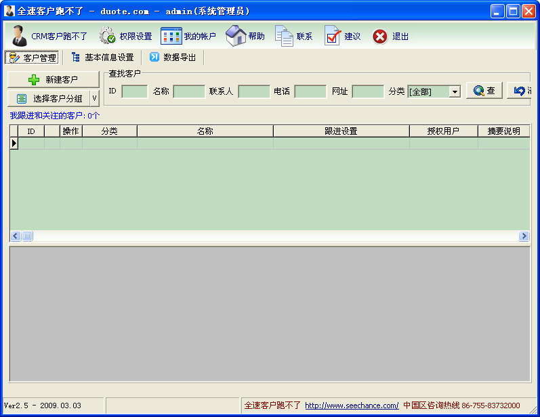Image resolution: width=540 pixels, height=417 pixels.
Task: Click Ver2.5 - 2009.03.03 status text
Action: click(43, 405)
